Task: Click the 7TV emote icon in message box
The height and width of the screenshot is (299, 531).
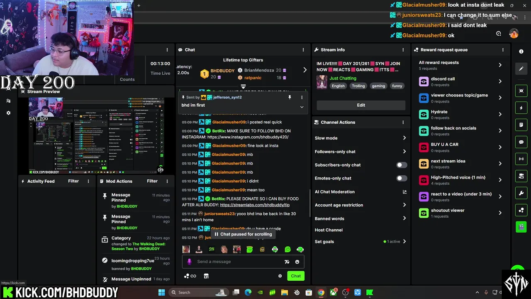Action: pyautogui.click(x=287, y=262)
